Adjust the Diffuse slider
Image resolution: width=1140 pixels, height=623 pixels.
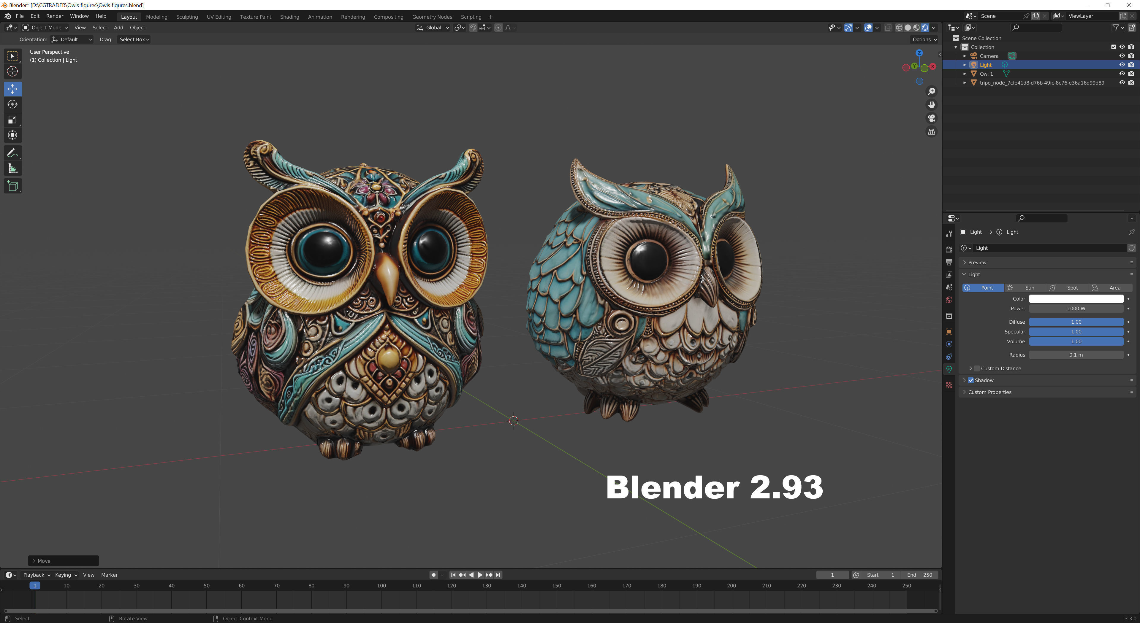pyautogui.click(x=1076, y=322)
